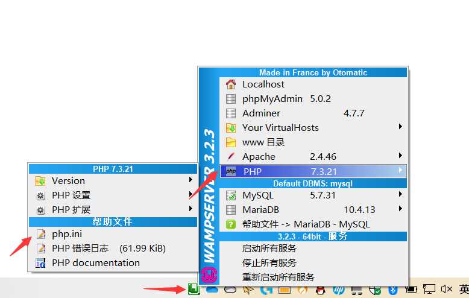Click the PHP 错误日志 notepad icon

coord(40,249)
